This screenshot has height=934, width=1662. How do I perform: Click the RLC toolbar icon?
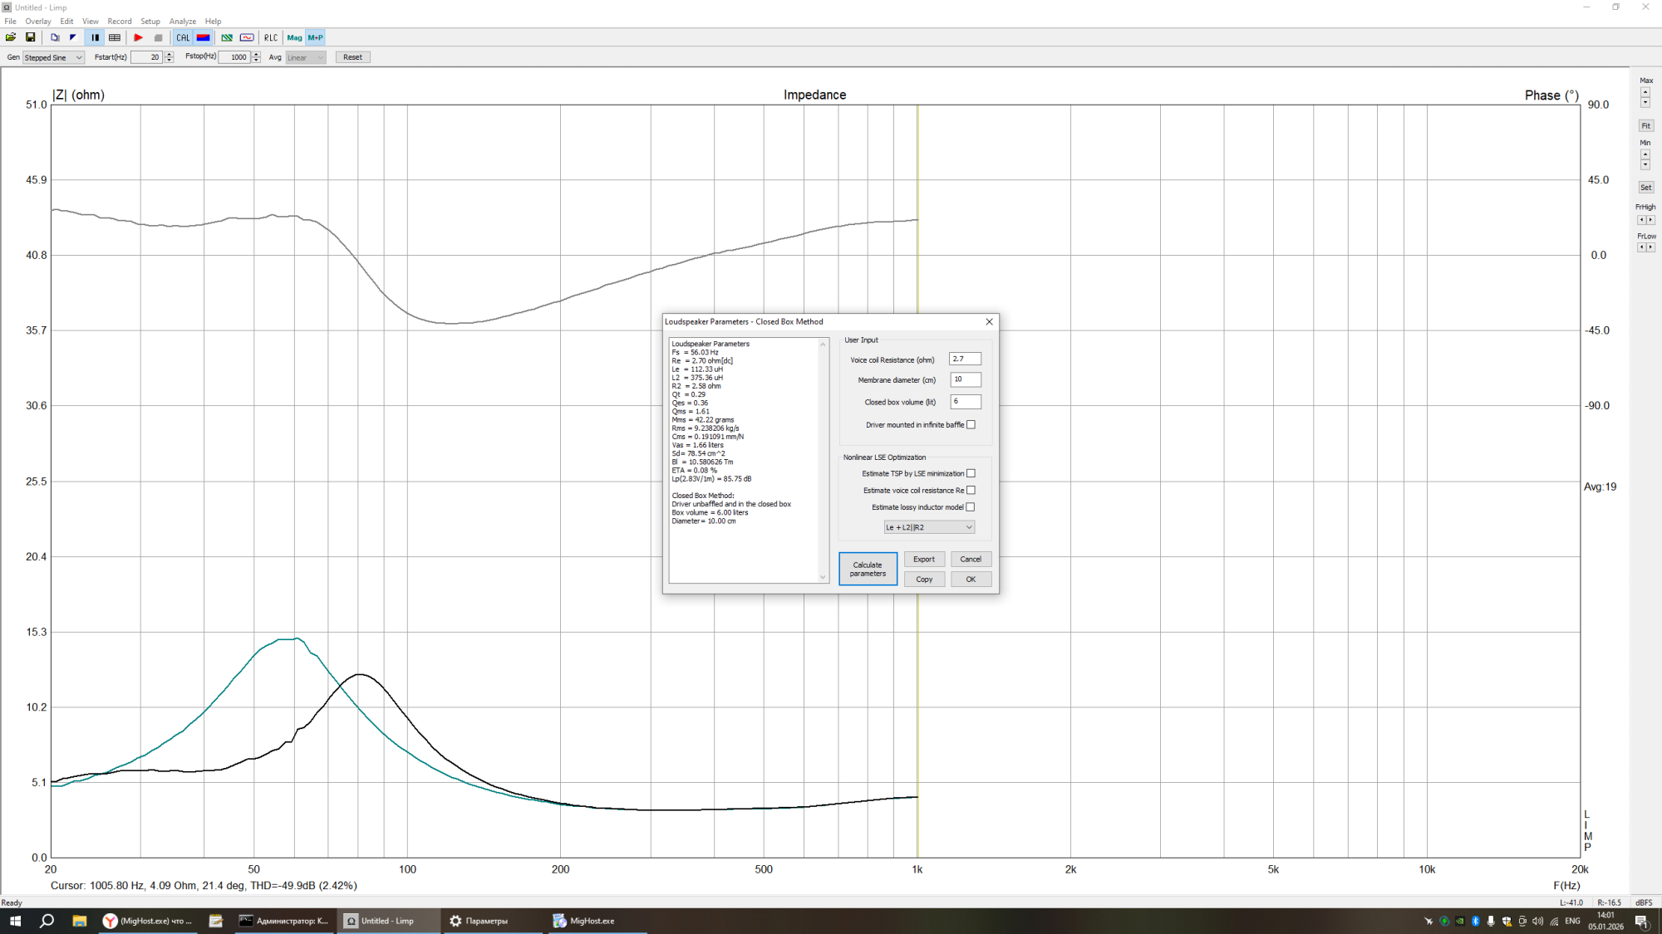point(271,37)
